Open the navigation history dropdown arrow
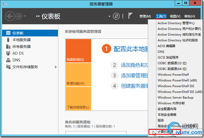 click(25, 16)
